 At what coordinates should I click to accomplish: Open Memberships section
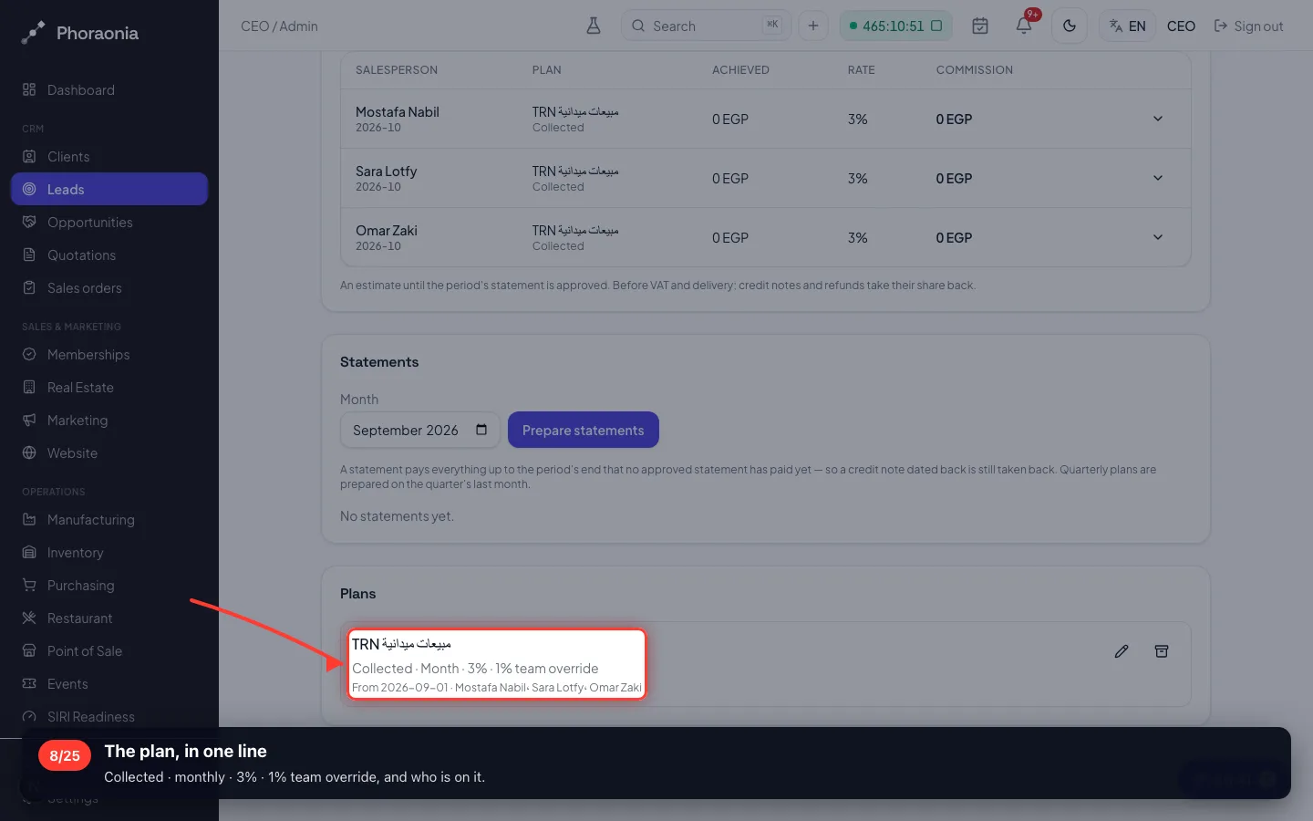109,354
